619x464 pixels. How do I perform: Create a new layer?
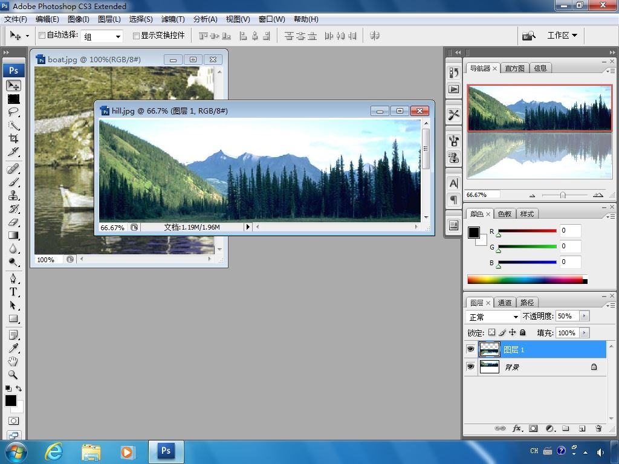pyautogui.click(x=582, y=428)
